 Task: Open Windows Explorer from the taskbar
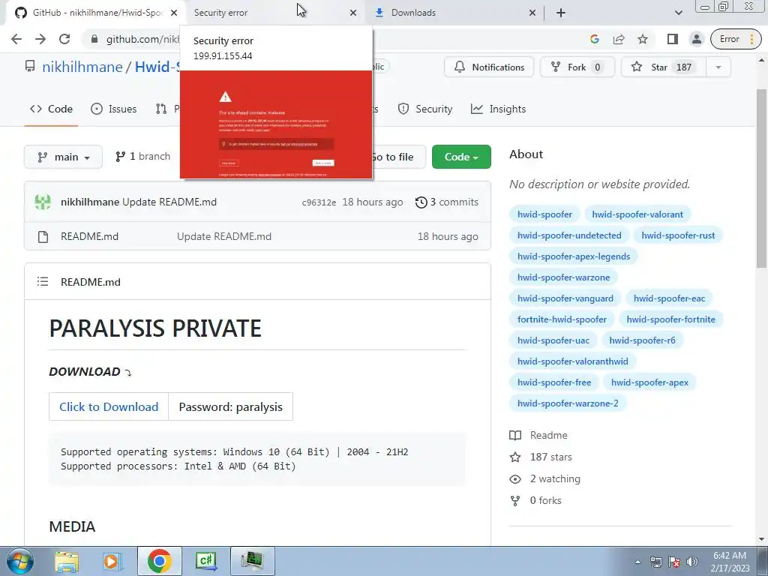pyautogui.click(x=67, y=561)
